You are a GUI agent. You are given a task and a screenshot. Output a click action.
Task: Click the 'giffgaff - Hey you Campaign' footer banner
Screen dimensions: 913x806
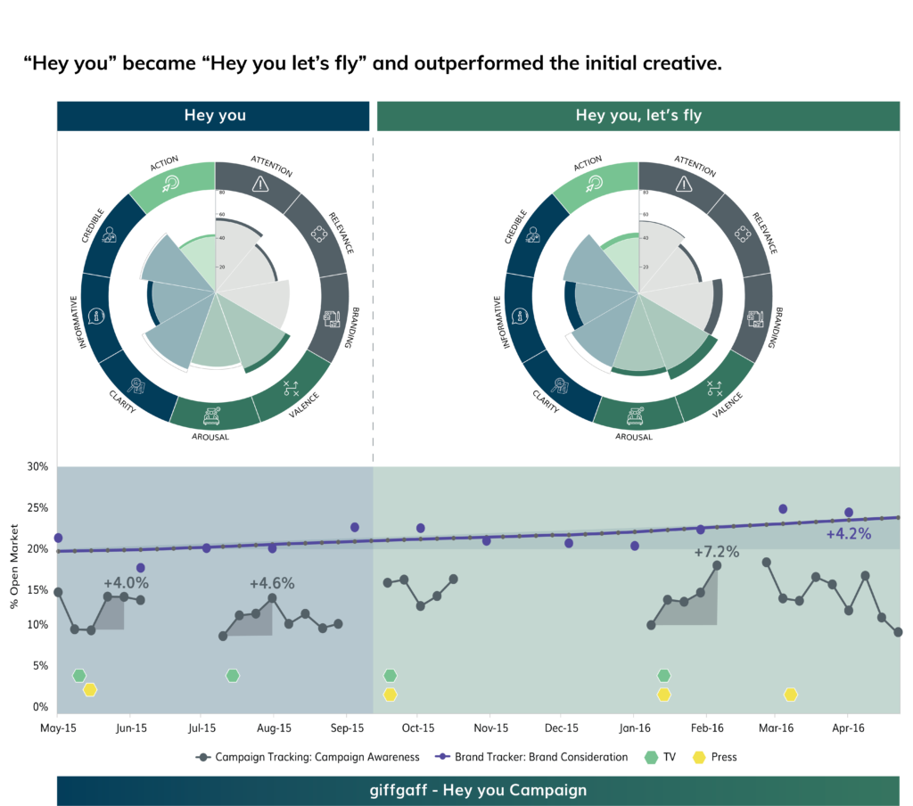click(478, 790)
